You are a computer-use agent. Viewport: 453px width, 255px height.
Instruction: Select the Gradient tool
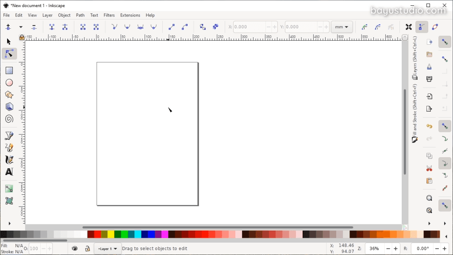(x=9, y=189)
